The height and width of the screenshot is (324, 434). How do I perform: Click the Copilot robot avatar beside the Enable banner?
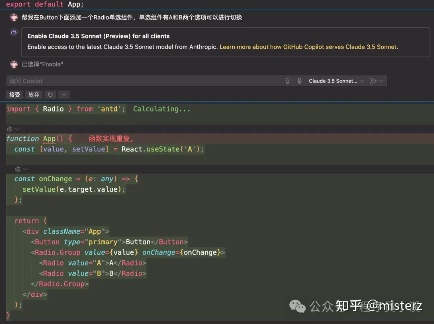tap(13, 32)
